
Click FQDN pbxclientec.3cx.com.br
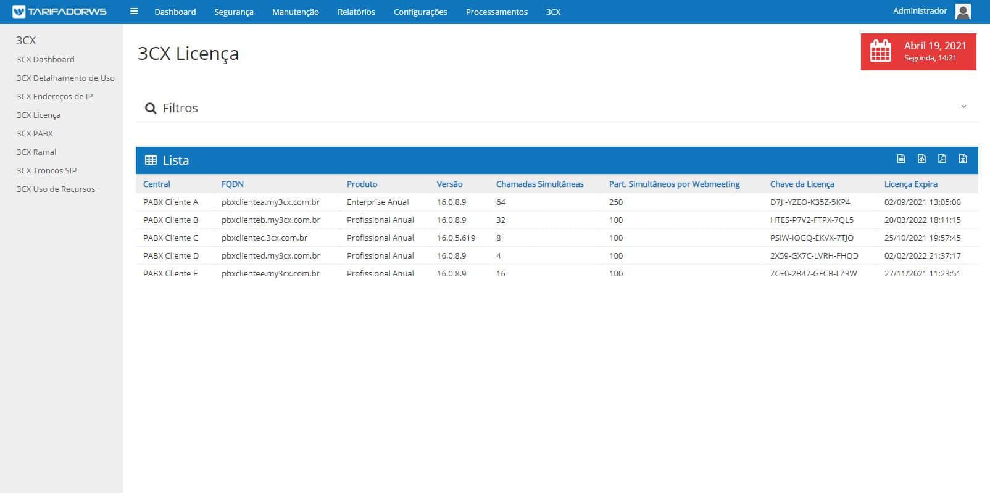[x=264, y=238]
